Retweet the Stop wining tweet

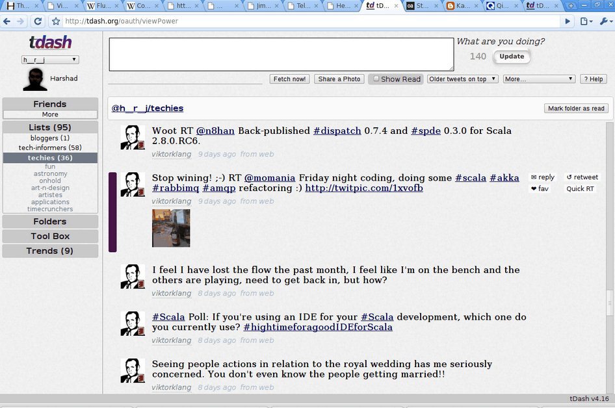[582, 177]
